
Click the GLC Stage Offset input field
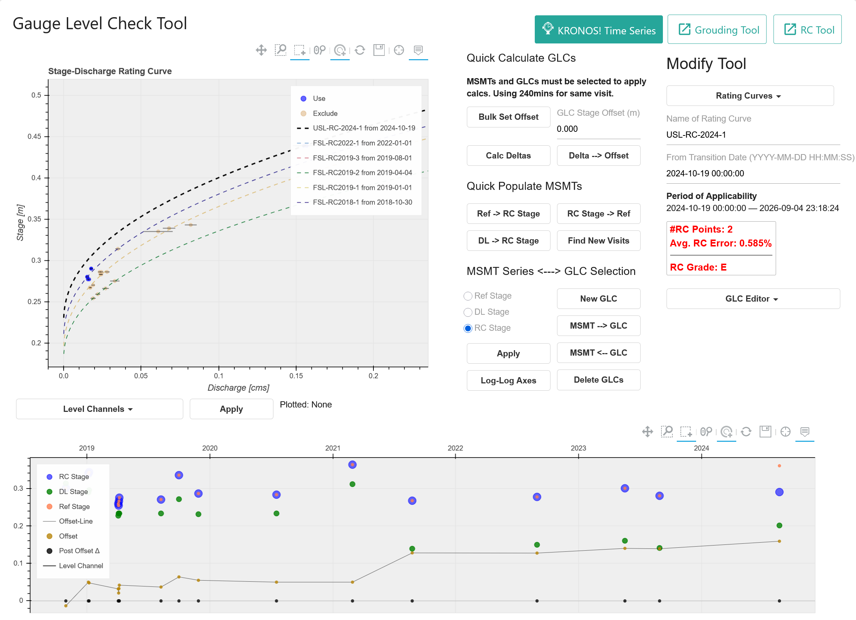599,129
